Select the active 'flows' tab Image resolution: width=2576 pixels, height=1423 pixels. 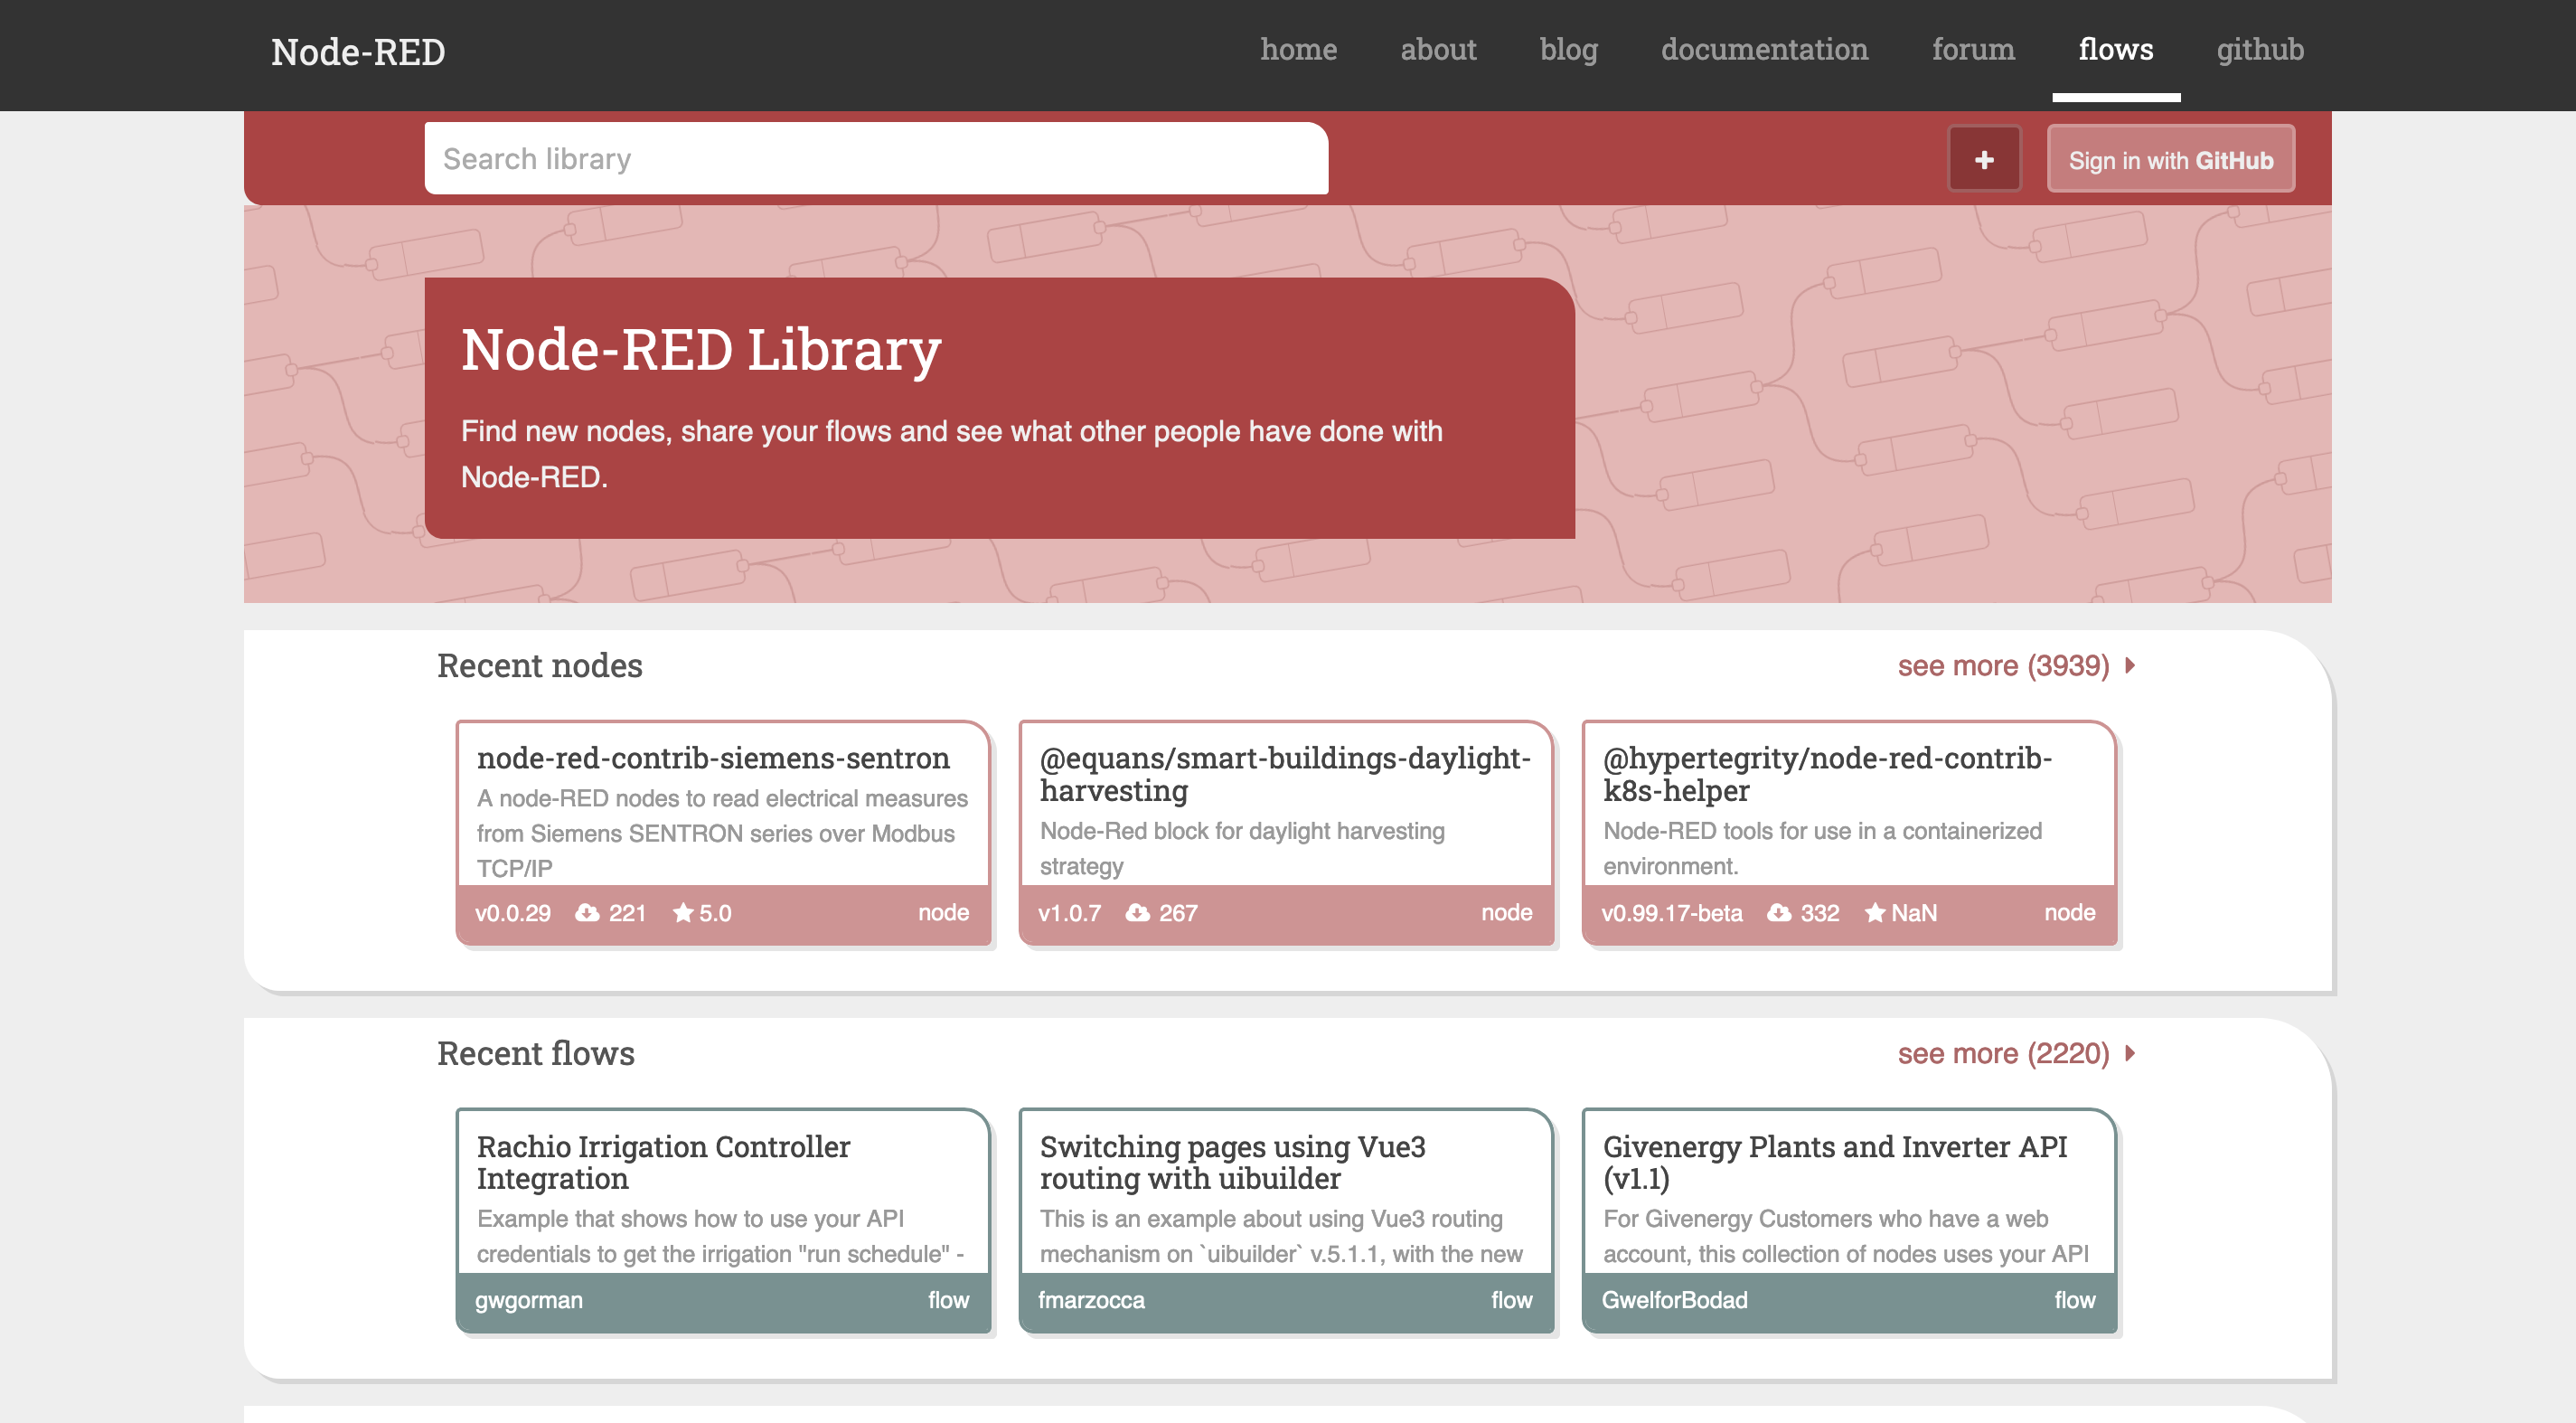tap(2116, 49)
